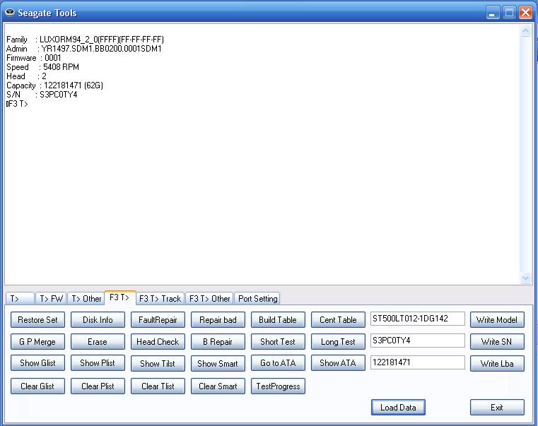Run G P Merge
Image resolution: width=538 pixels, height=426 pixels.
coord(37,342)
